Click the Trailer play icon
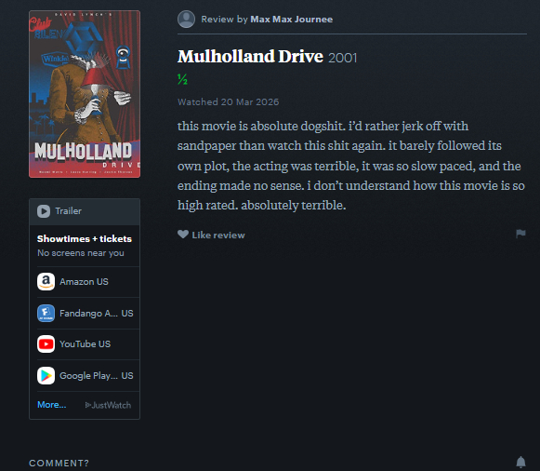Screen dimensions: 540x471 click(x=44, y=211)
